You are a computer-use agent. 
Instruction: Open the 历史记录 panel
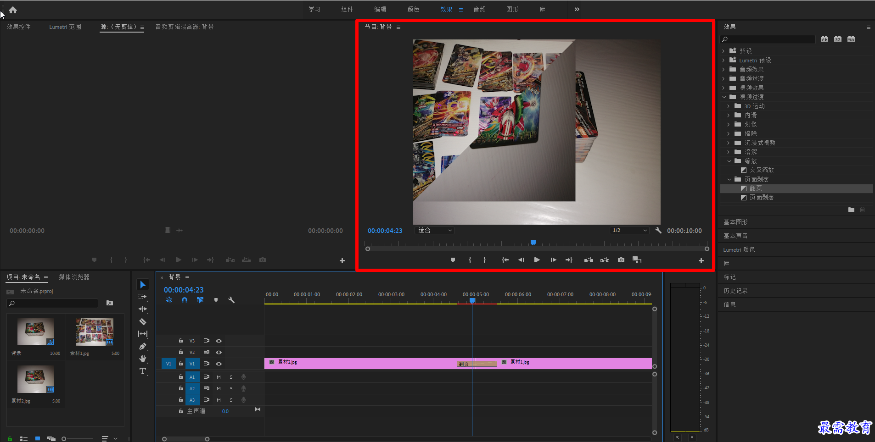[x=735, y=291]
